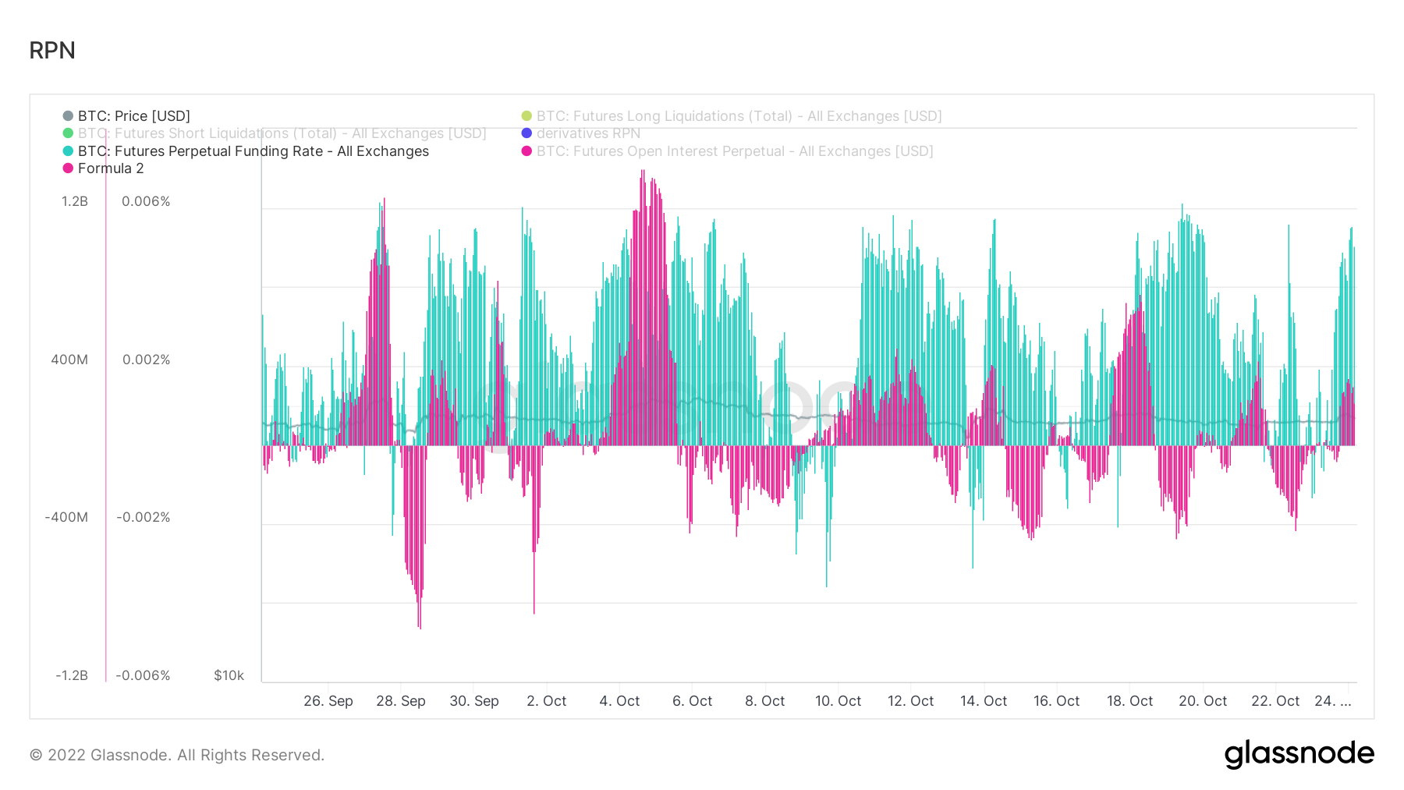This screenshot has height=790, width=1404.
Task: Click the 0.006% funding rate axis label
Action: click(146, 201)
